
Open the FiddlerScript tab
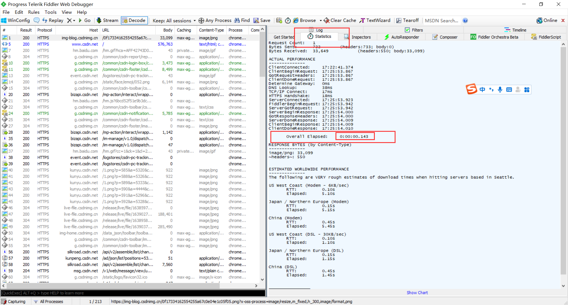pos(546,37)
